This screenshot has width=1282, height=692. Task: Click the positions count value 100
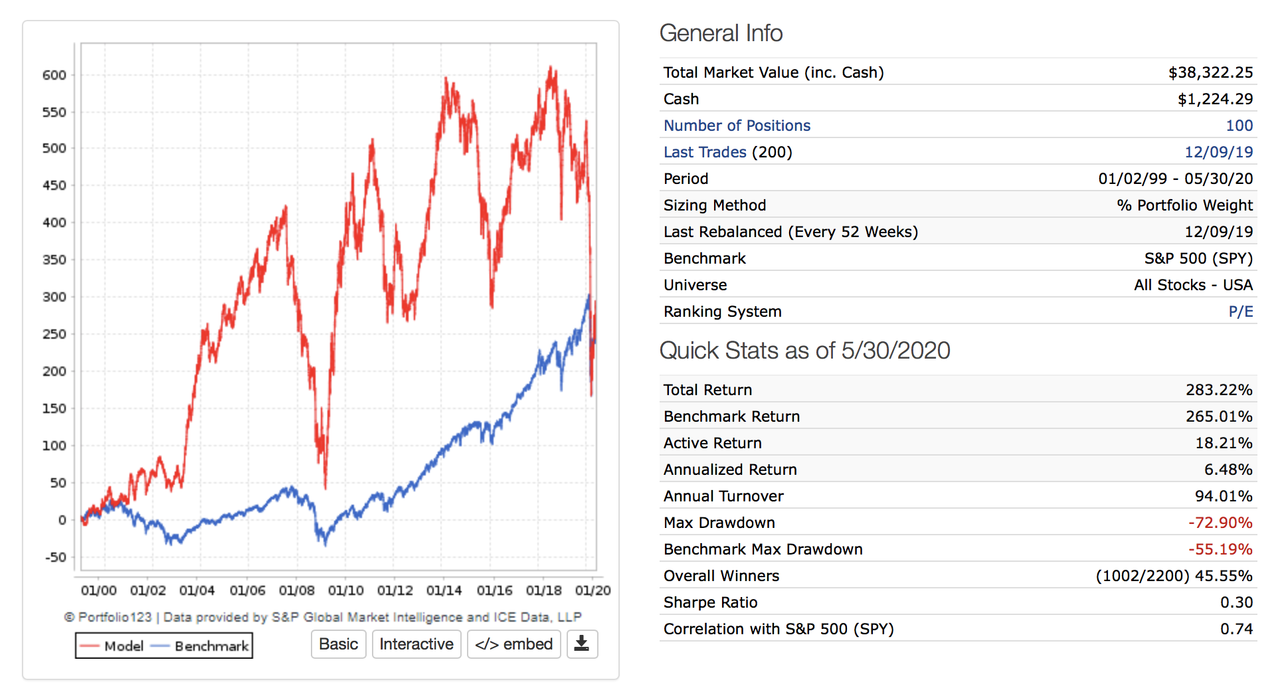click(1239, 126)
